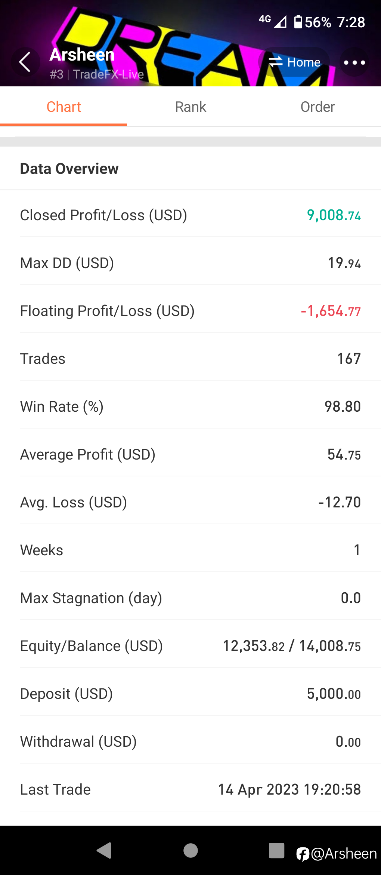This screenshot has width=381, height=875.
Task: Tap the Data Overview heading
Action: tap(69, 169)
